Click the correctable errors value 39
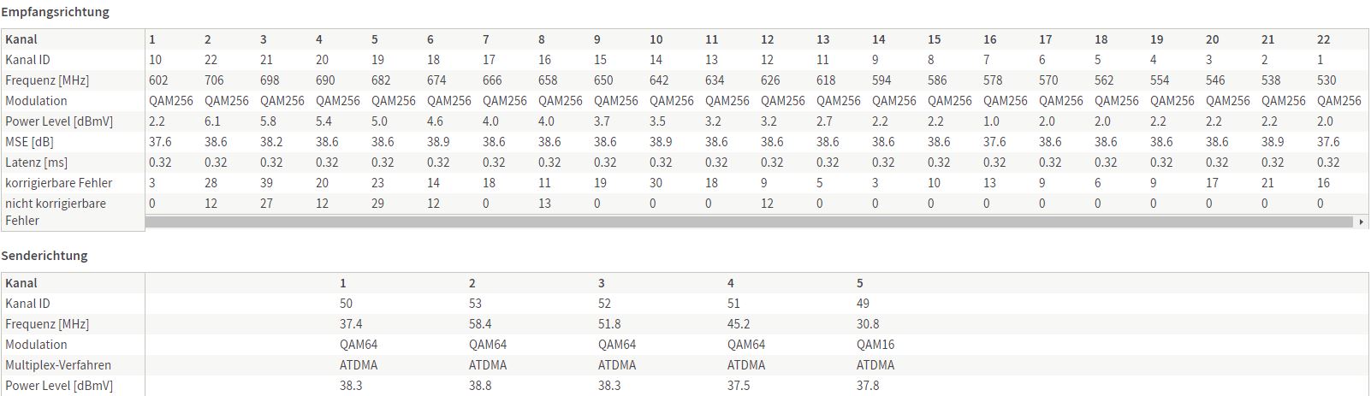1371x396 pixels. tap(267, 183)
